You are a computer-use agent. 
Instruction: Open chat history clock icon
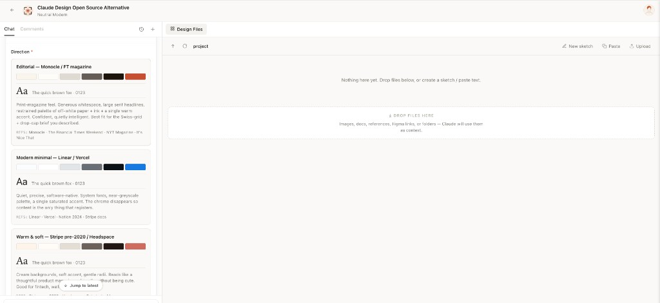click(141, 29)
